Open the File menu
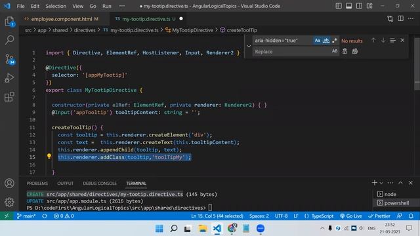The height and width of the screenshot is (236, 420). [20, 6]
